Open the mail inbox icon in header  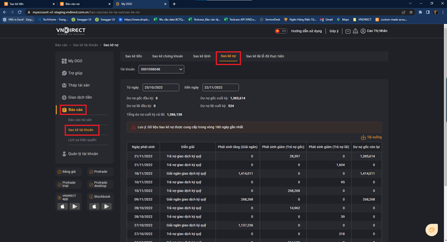[348, 32]
